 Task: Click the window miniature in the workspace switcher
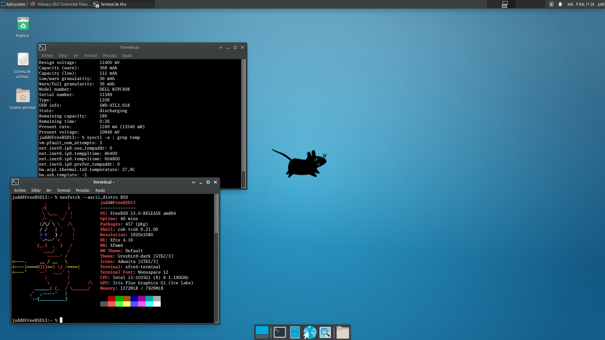point(504,4)
